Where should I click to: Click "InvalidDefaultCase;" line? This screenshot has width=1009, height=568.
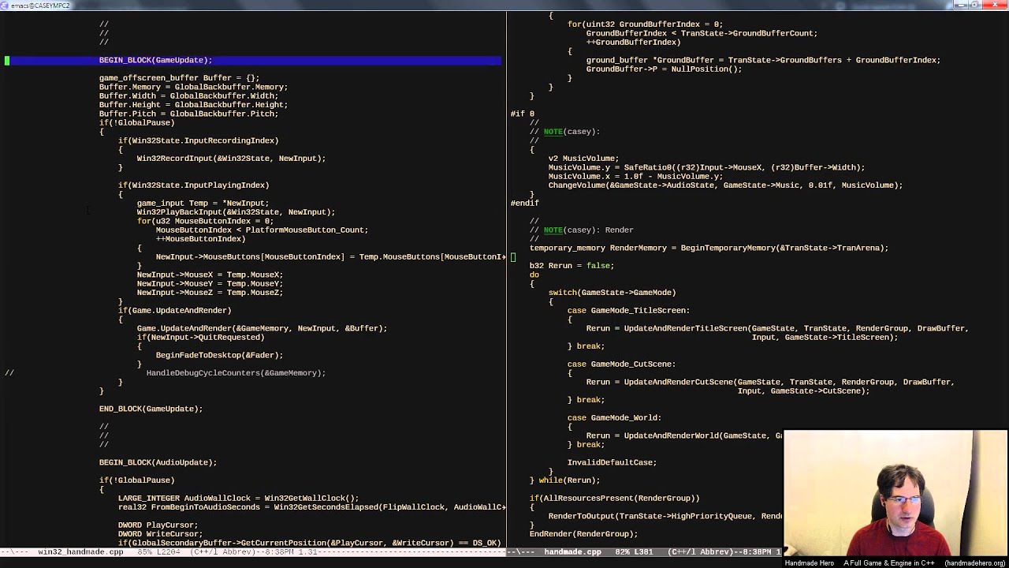(612, 462)
